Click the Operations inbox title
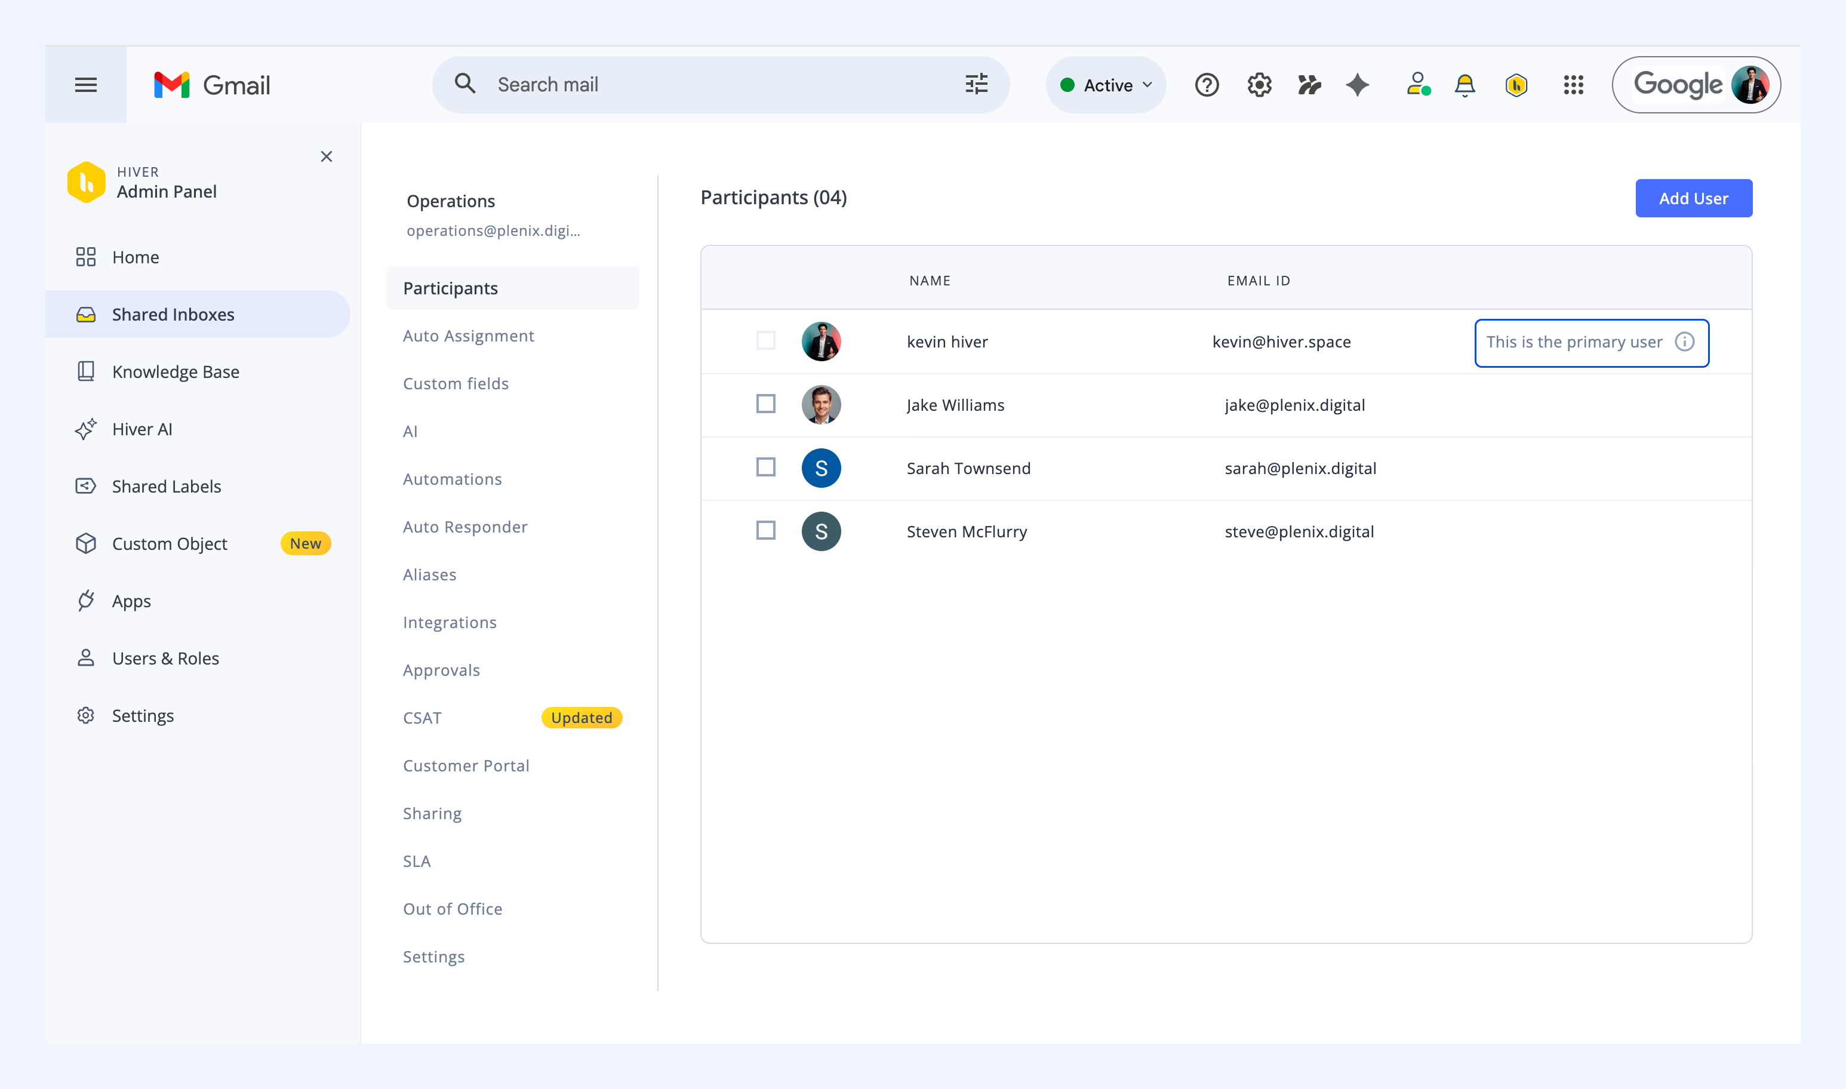Screen dimensions: 1846x1089 coord(451,201)
